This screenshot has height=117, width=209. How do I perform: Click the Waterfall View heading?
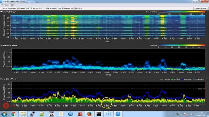(x=8, y=12)
